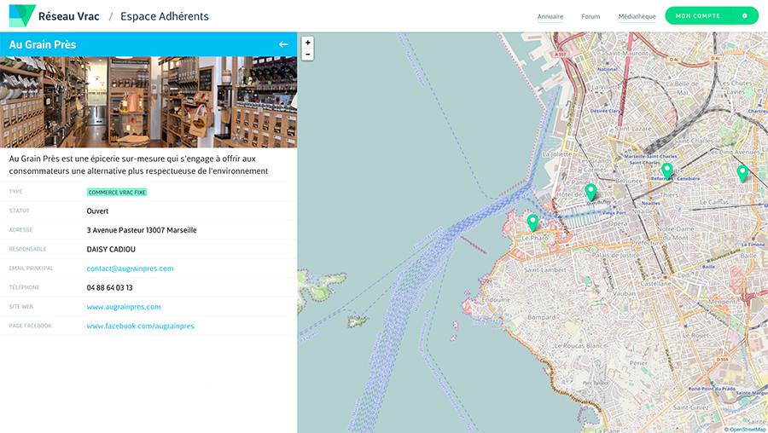The height and width of the screenshot is (433, 768).
Task: Go back using the arrow in Au Grain Près header
Action: (x=283, y=44)
